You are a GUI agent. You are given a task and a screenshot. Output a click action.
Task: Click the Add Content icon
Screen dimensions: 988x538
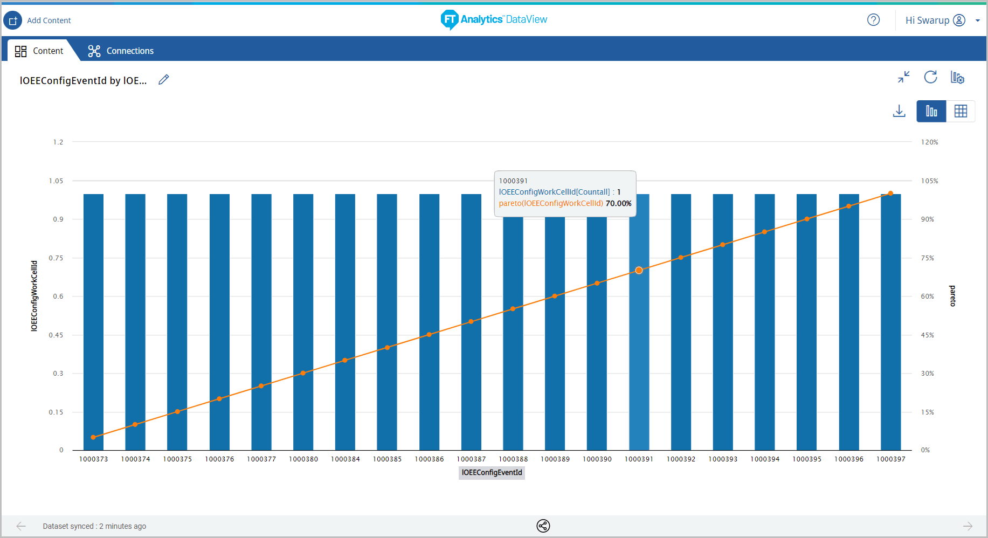pos(12,20)
